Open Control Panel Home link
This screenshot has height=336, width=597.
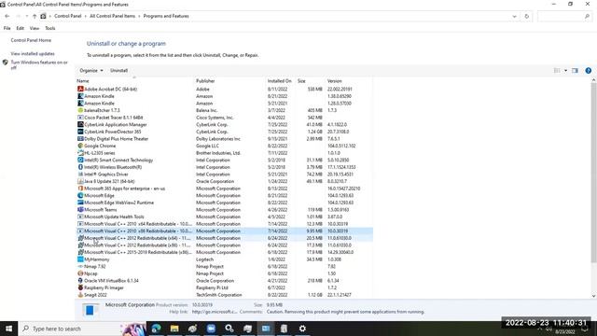point(31,40)
